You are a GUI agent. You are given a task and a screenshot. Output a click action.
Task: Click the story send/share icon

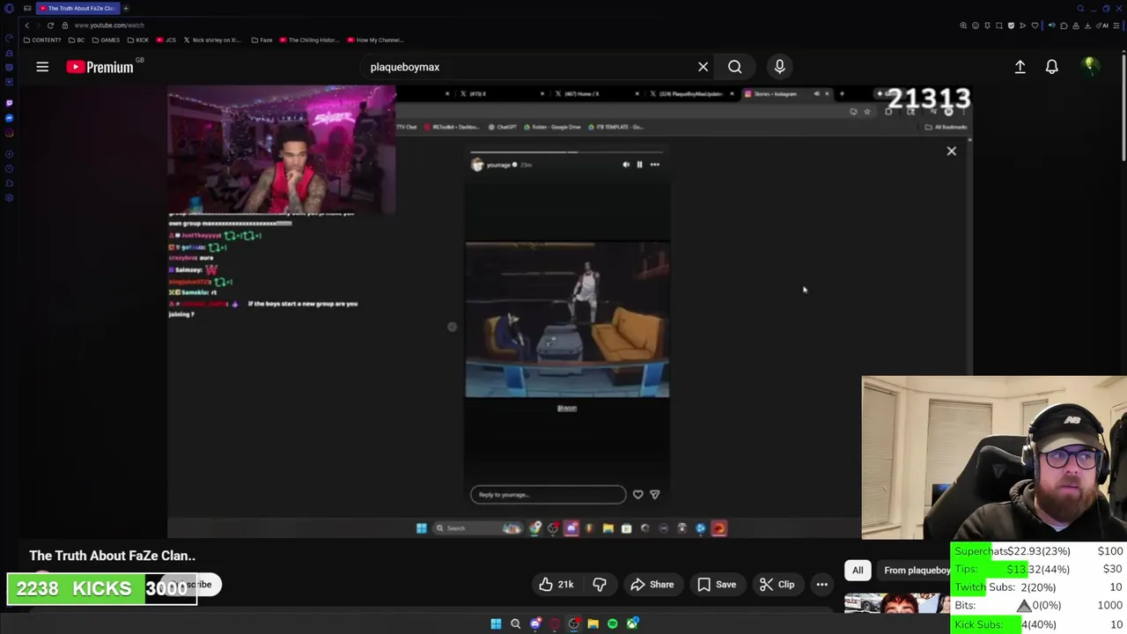(x=654, y=495)
